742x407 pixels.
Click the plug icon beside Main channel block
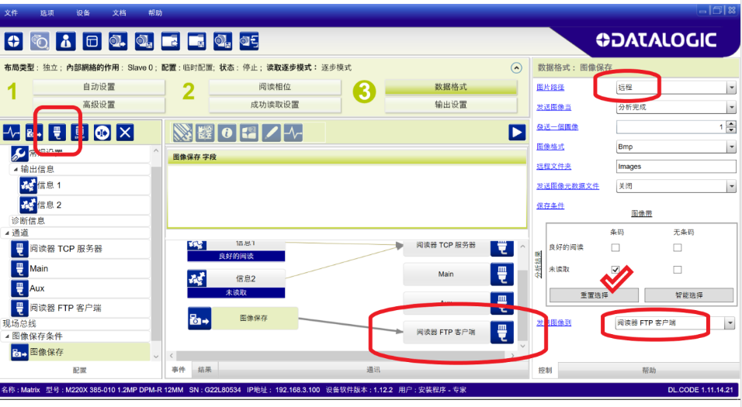501,274
